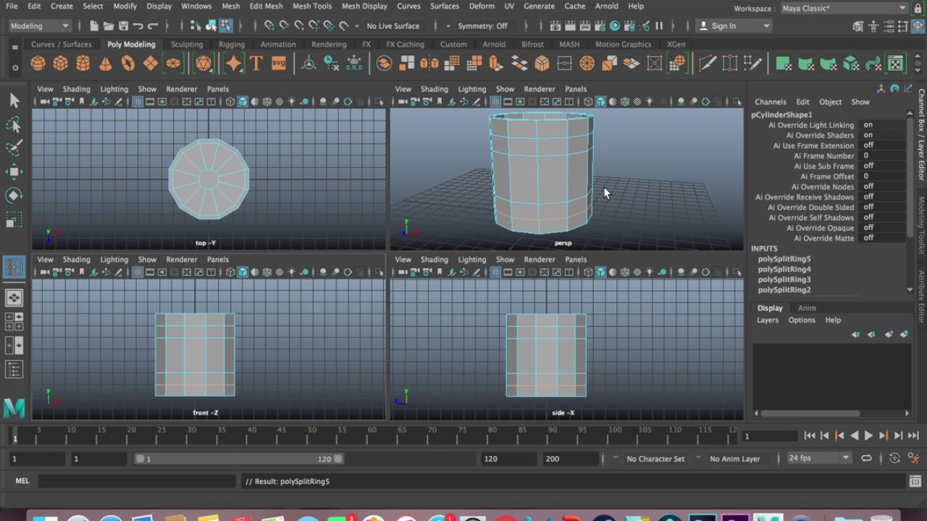Create a polygon sphere from shelf

(x=38, y=64)
